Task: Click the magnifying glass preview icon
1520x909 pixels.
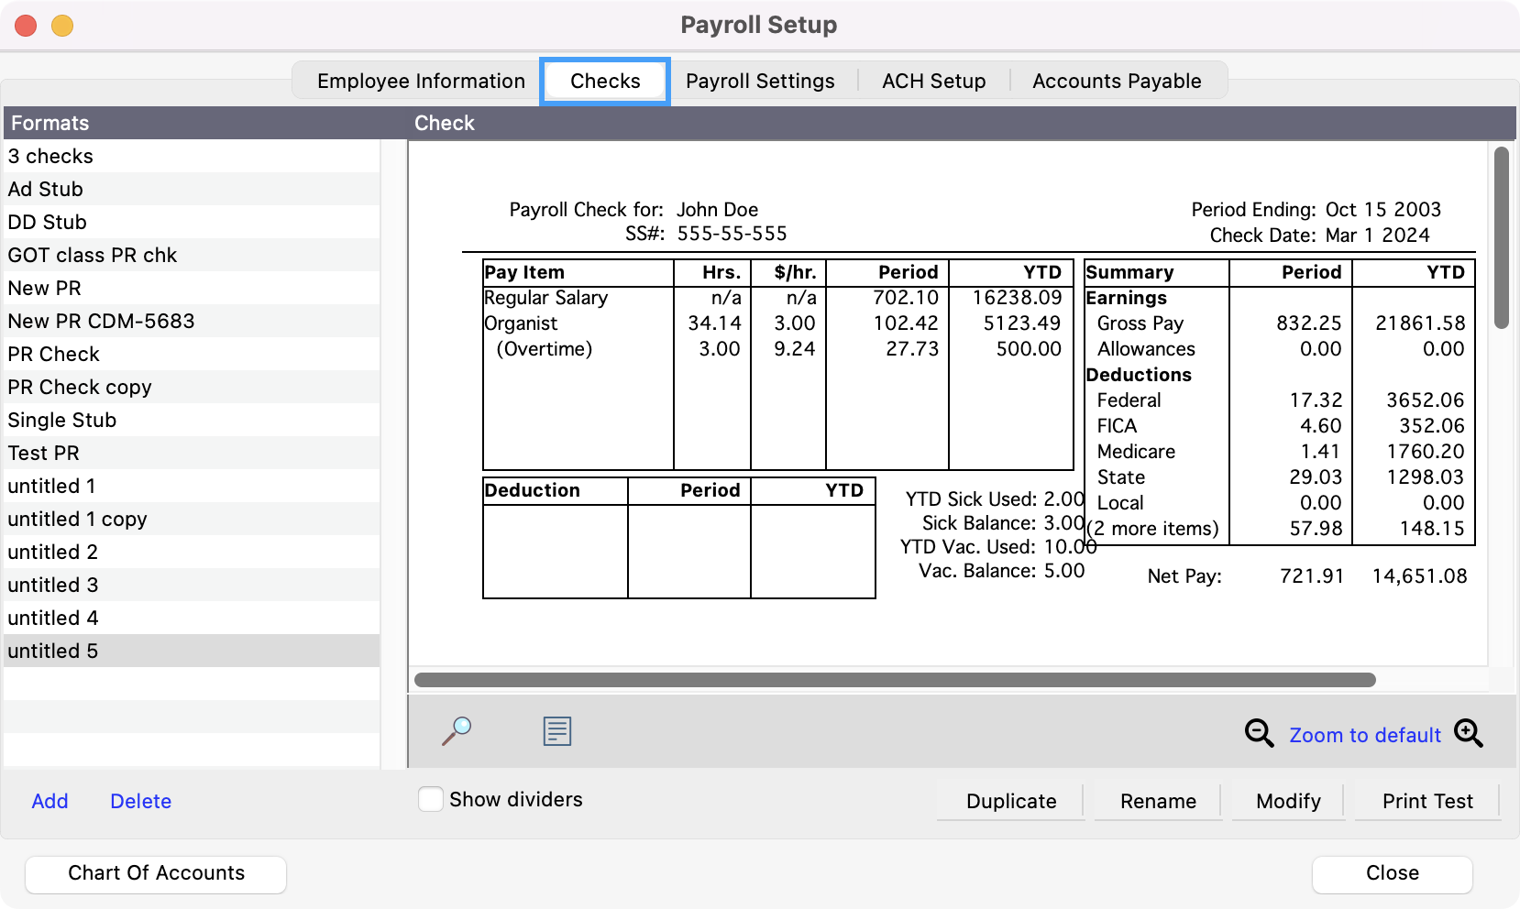Action: point(457,730)
